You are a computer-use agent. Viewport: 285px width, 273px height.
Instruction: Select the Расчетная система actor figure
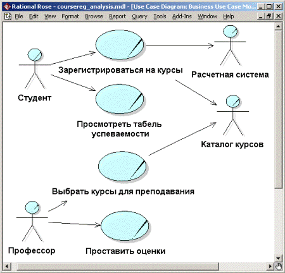coord(230,45)
